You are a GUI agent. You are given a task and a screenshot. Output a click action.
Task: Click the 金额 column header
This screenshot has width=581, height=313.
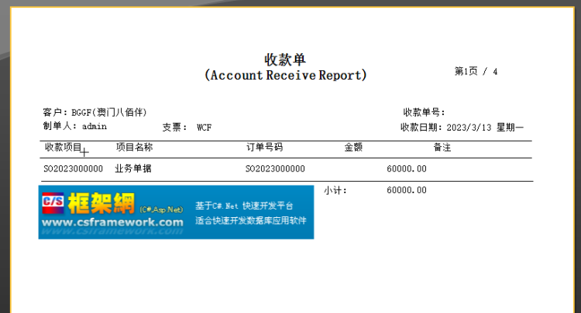click(x=353, y=147)
